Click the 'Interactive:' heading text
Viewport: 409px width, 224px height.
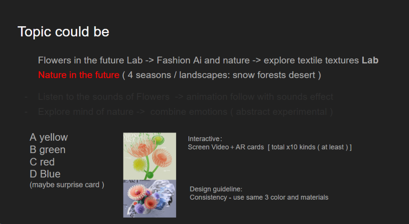(x=205, y=139)
